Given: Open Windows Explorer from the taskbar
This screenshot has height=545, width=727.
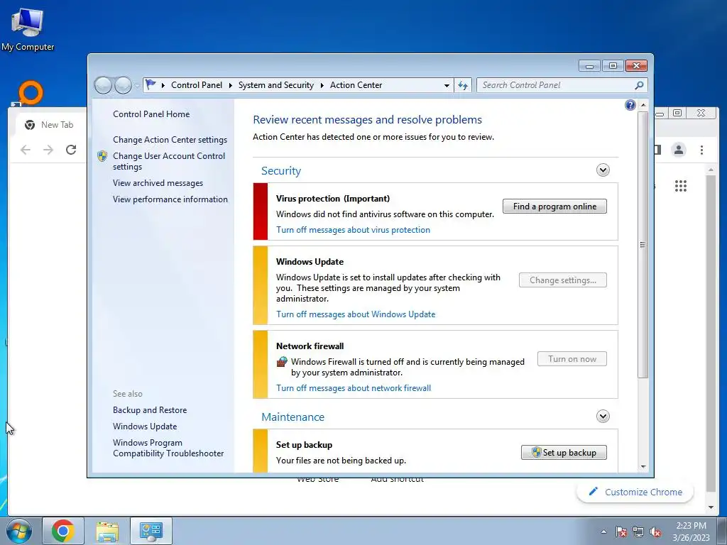Looking at the screenshot, I should pyautogui.click(x=107, y=531).
